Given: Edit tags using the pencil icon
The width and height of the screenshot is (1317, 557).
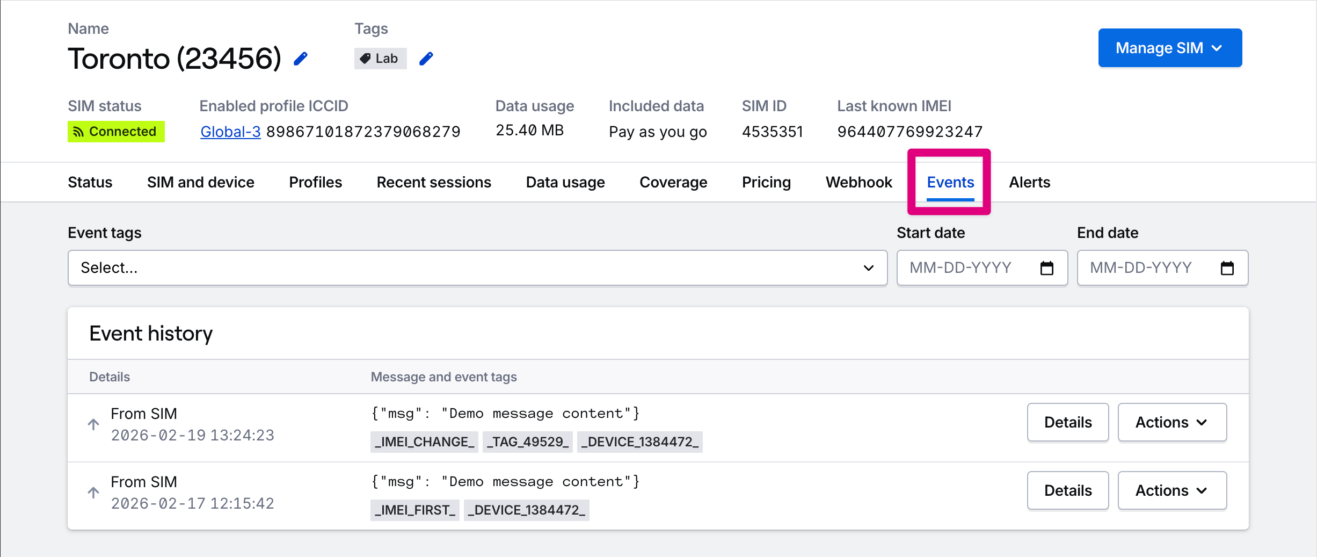Looking at the screenshot, I should pyautogui.click(x=426, y=59).
